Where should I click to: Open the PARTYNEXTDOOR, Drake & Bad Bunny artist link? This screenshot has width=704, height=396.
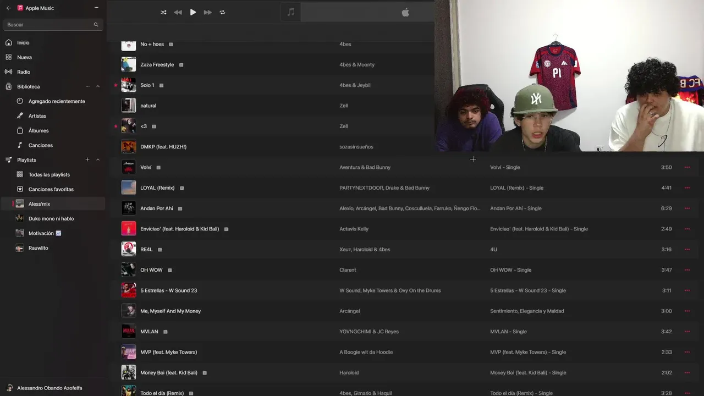click(x=384, y=188)
